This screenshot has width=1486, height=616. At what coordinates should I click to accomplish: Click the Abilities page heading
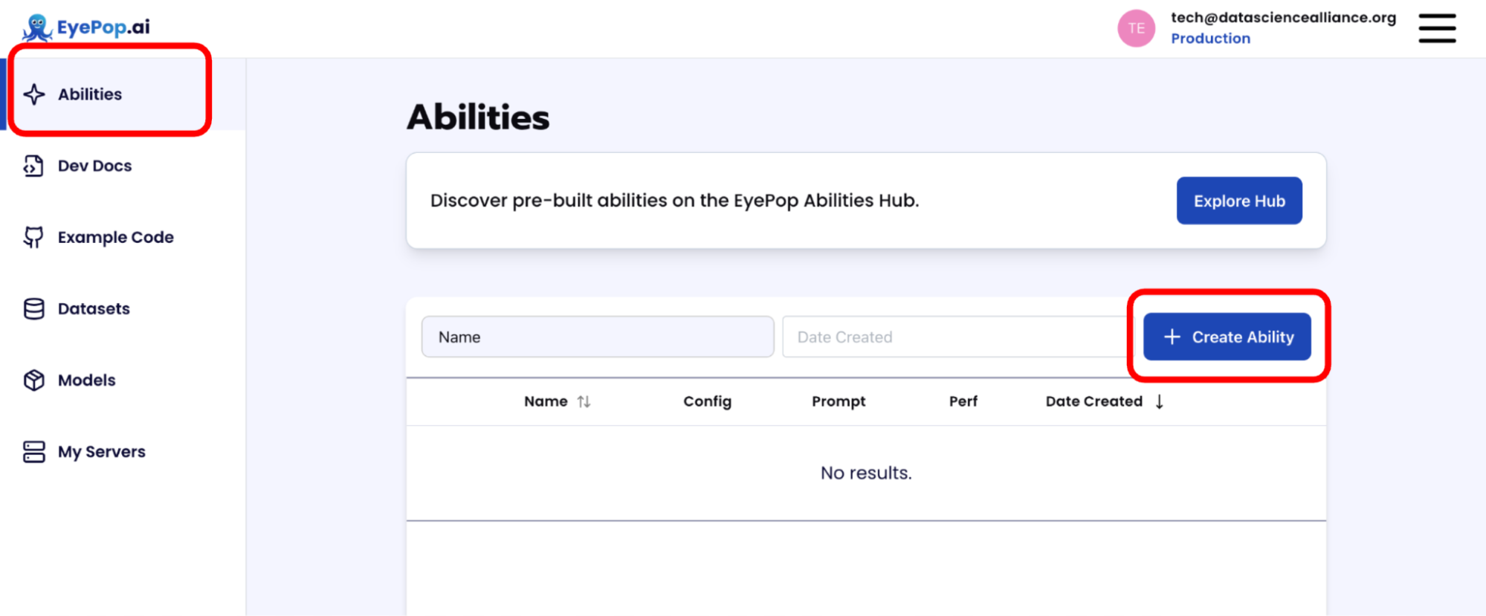tap(478, 117)
